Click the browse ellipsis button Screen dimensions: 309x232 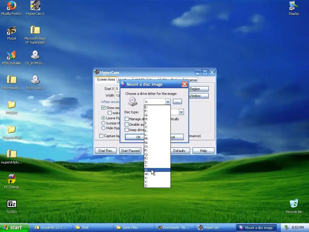(177, 102)
